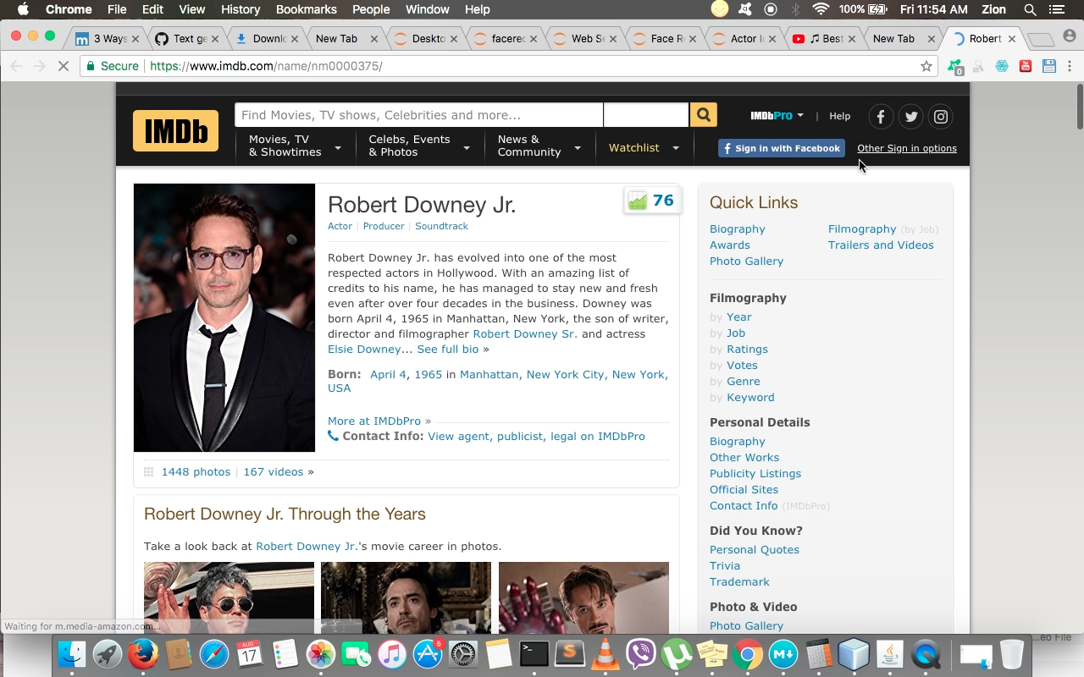Open the search category dropdown
This screenshot has width=1084, height=677.
[645, 115]
